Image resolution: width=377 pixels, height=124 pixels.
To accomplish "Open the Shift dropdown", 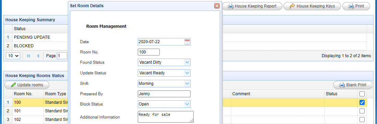I will pyautogui.click(x=187, y=83).
